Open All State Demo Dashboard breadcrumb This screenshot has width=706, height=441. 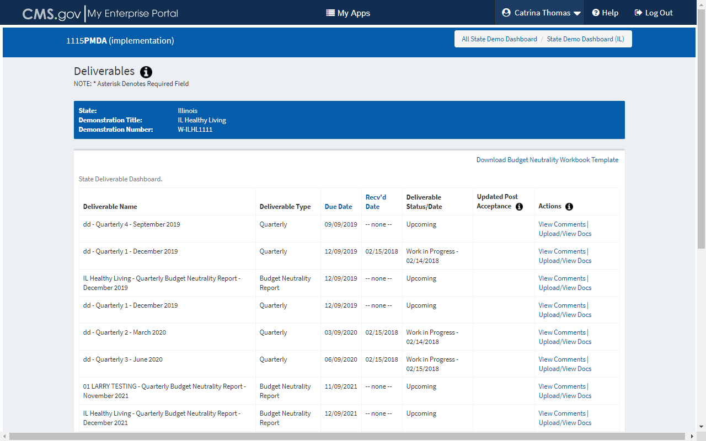[x=499, y=39]
